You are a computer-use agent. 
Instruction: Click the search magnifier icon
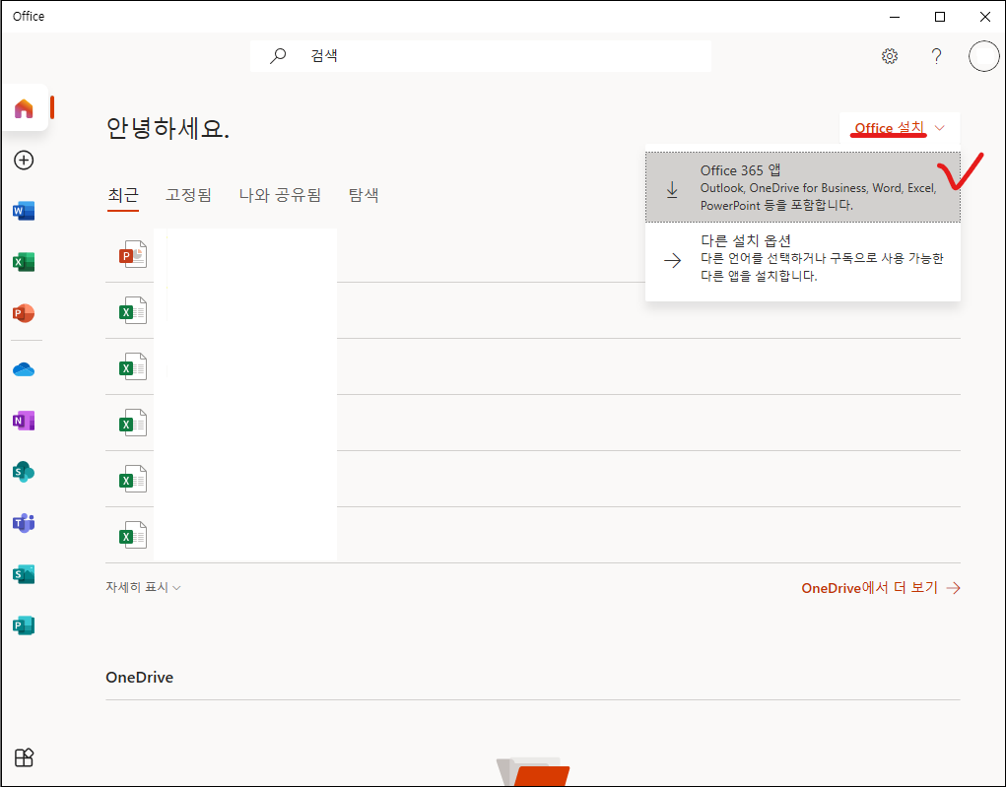(x=278, y=56)
